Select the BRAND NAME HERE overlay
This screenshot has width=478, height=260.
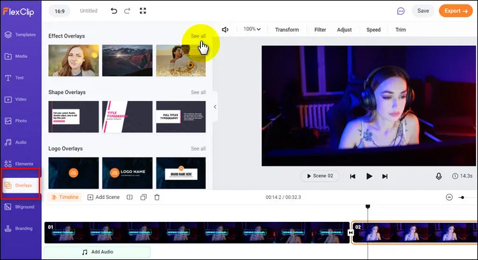coord(181,173)
